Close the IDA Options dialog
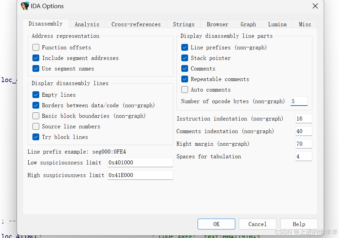Viewport: 339px width, 238px height. coord(315,6)
